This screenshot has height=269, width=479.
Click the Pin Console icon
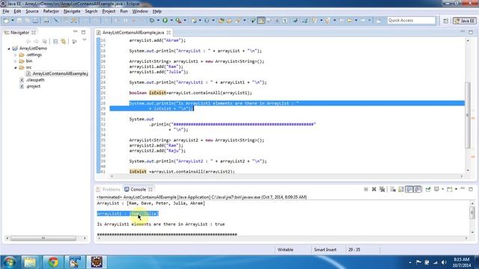click(x=428, y=189)
